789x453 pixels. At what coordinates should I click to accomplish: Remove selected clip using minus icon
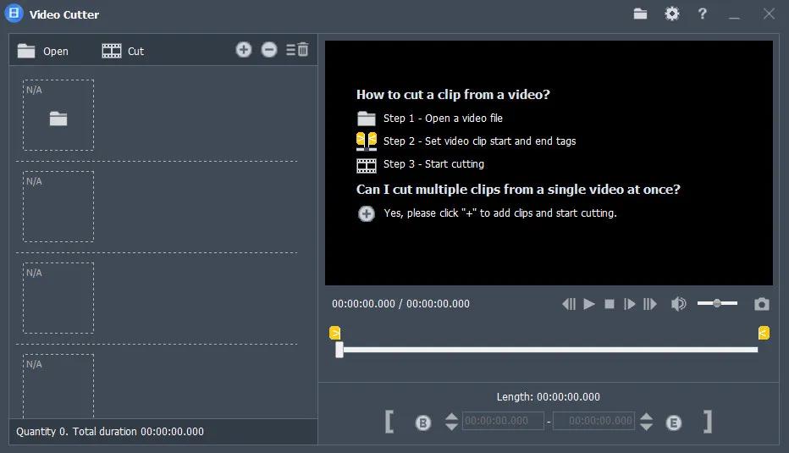click(269, 50)
